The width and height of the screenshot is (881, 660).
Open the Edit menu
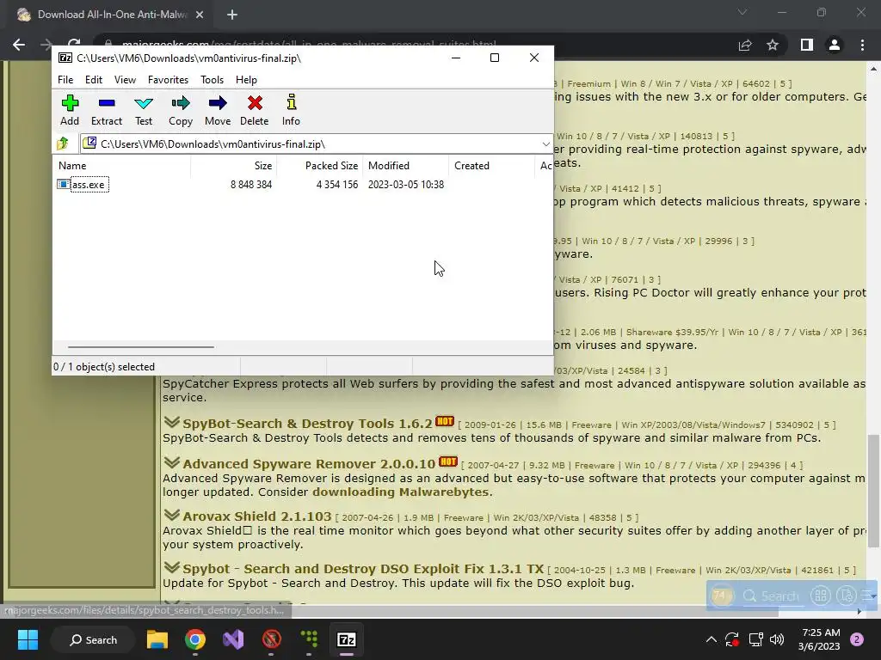93,80
